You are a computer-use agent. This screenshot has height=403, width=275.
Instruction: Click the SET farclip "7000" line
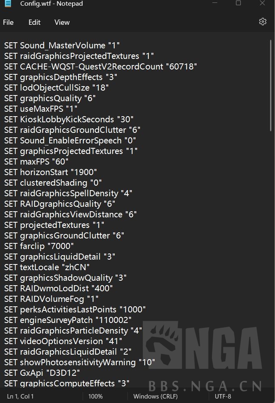(39, 246)
